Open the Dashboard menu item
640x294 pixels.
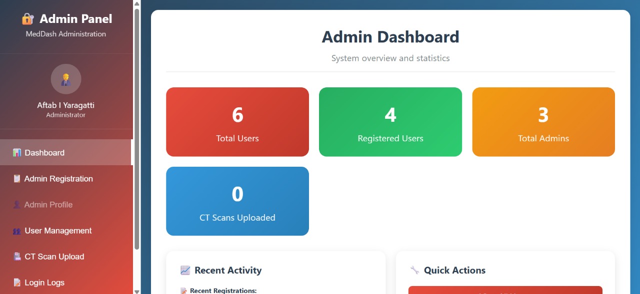44,153
